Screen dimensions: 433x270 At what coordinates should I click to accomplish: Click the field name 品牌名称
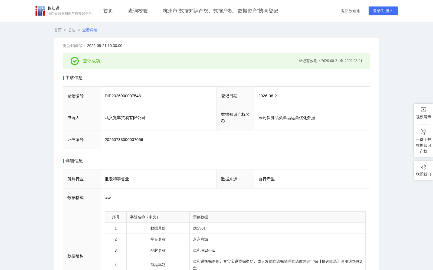tap(158, 250)
